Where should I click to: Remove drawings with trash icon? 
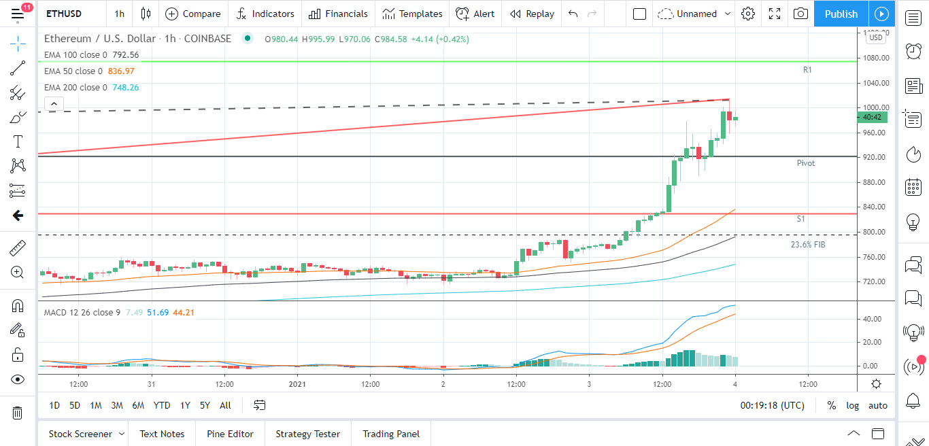click(18, 413)
